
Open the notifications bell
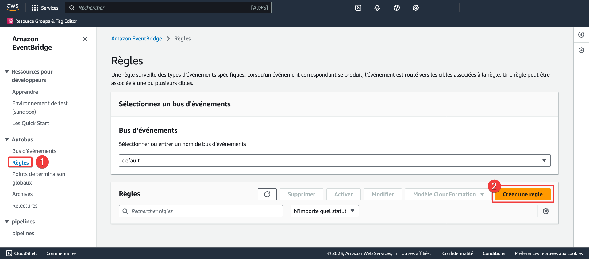click(x=377, y=8)
